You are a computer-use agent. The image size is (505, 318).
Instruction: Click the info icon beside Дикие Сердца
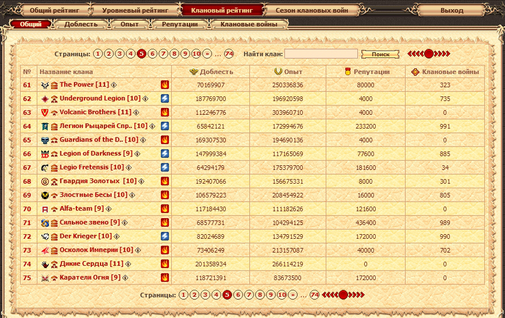(128, 264)
